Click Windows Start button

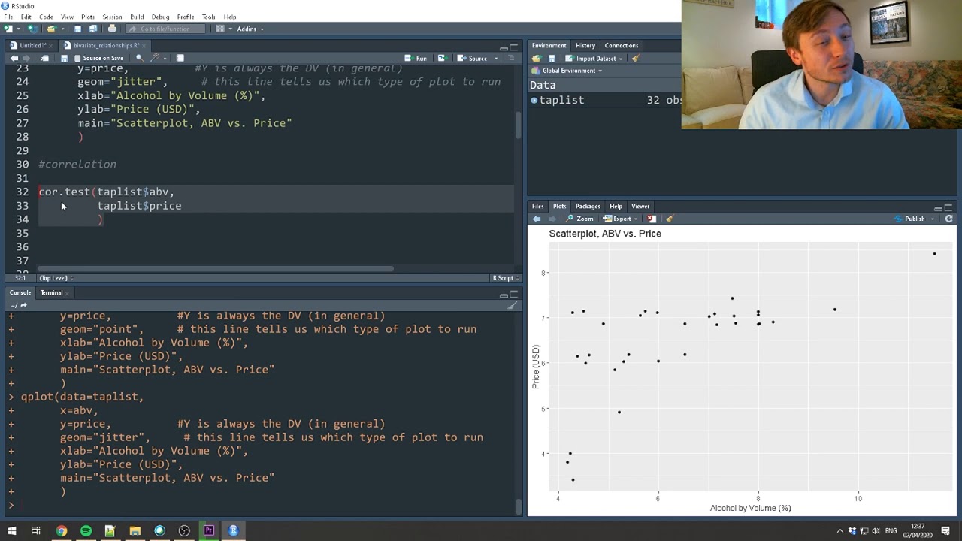11,530
